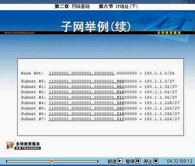The width and height of the screenshot is (195, 166).
Task: Open the www.dotraining.com link
Action: pyautogui.click(x=19, y=33)
